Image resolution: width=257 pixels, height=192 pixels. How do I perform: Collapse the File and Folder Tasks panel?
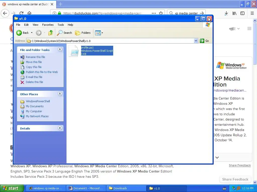60,49
